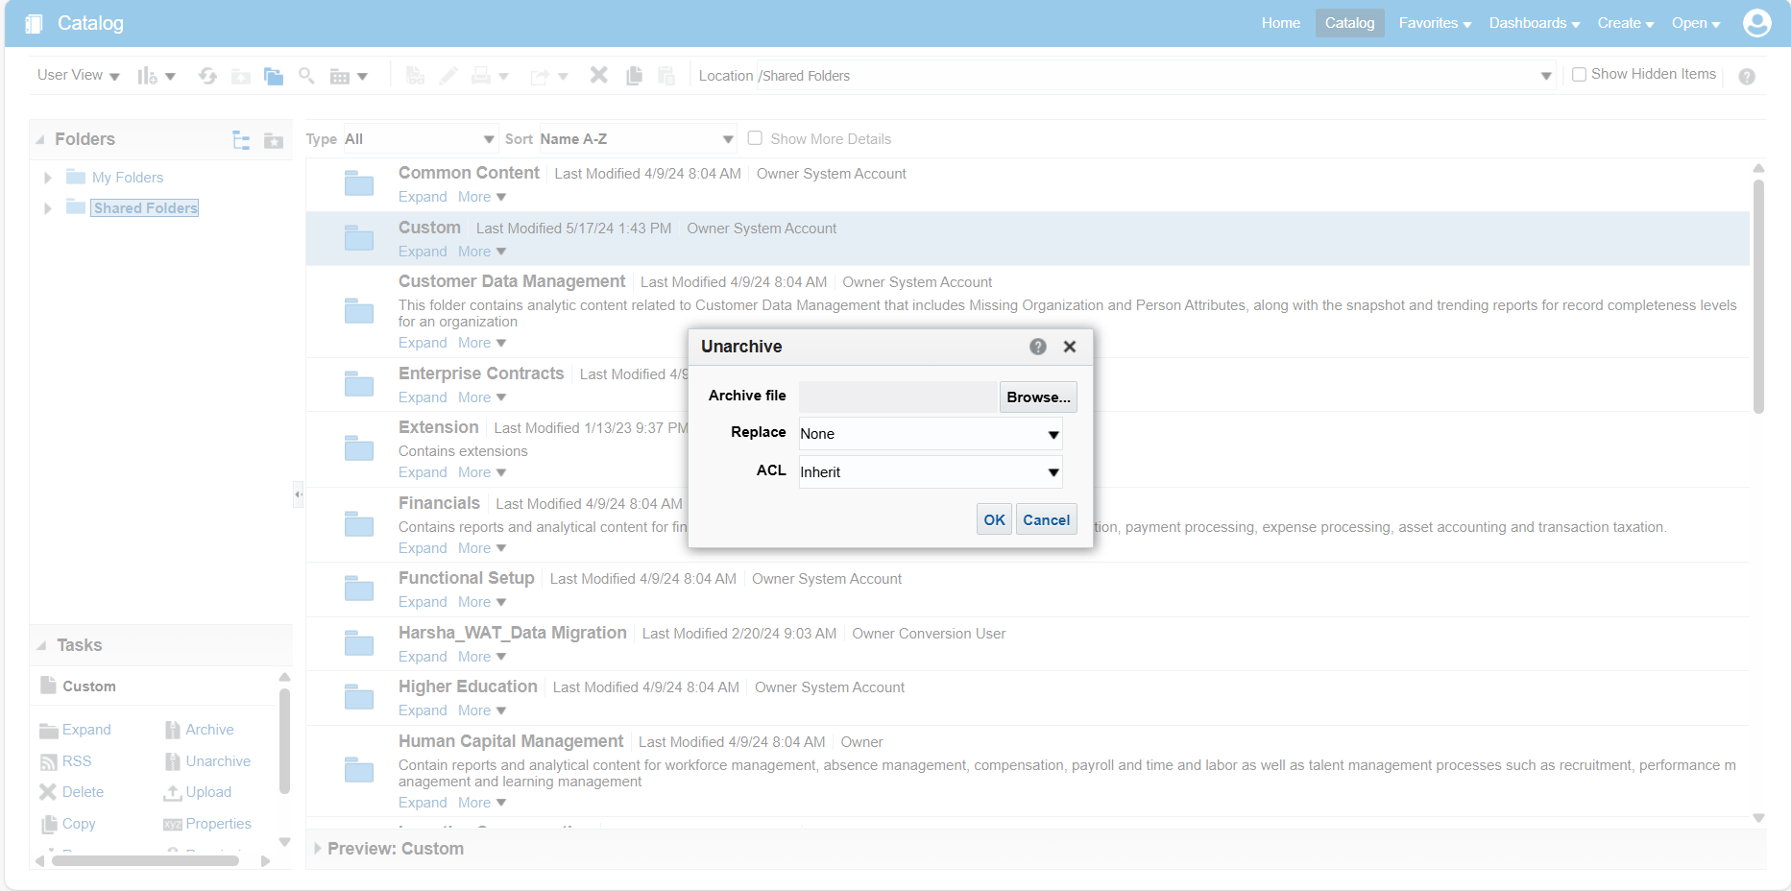Click the favorites folder icon in Folders header
Image resolution: width=1791 pixels, height=891 pixels.
click(x=274, y=140)
